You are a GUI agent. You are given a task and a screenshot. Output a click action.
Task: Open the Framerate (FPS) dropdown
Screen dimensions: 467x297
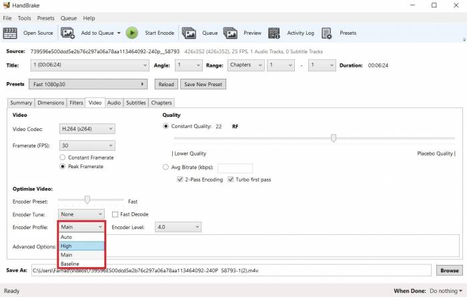coord(87,145)
